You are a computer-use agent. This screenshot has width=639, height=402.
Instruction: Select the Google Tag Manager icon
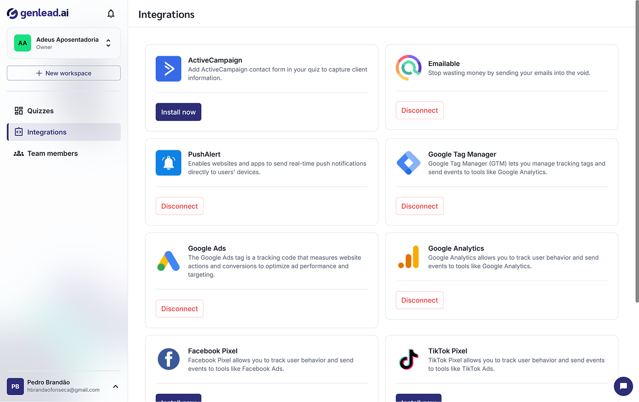tap(408, 163)
